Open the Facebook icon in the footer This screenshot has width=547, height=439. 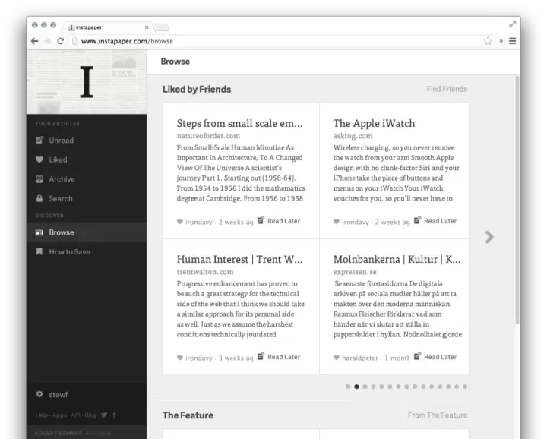coord(114,415)
